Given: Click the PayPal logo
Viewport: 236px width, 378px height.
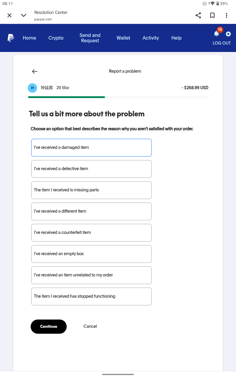Looking at the screenshot, I should click(11, 38).
